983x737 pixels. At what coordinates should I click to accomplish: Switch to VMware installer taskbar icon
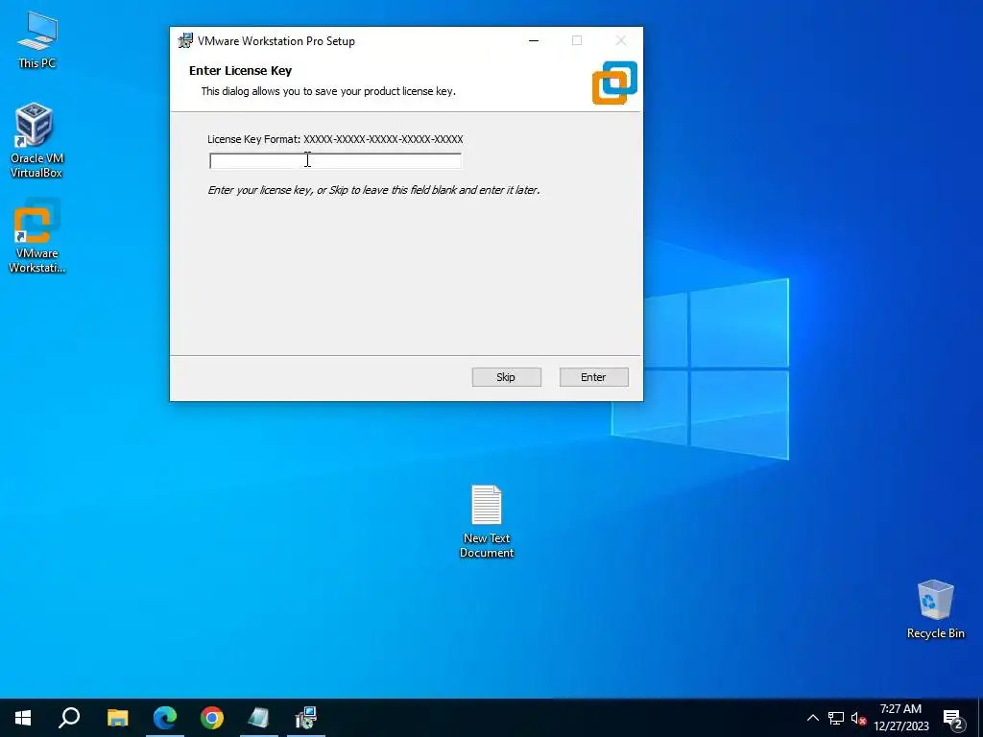306,718
